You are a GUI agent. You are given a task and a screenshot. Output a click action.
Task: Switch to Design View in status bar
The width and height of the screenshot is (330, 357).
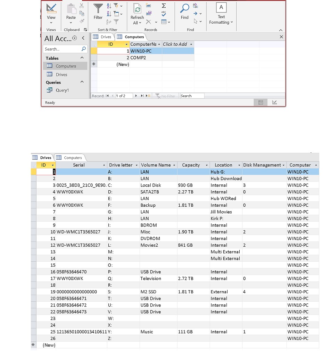[x=274, y=103]
